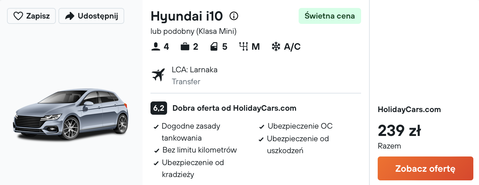Open the Zobacz ofertę button
This screenshot has width=479, height=185.
pos(425,168)
